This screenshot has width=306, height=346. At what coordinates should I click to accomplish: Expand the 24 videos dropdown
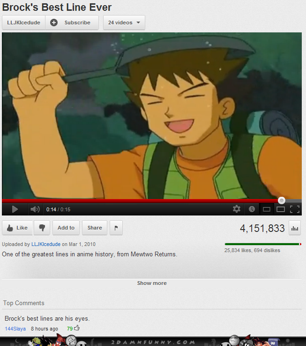point(124,23)
